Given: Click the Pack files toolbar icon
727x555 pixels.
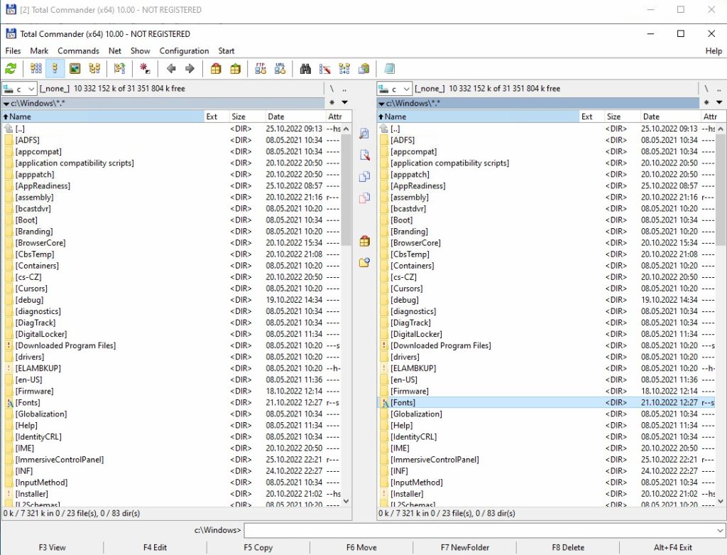Looking at the screenshot, I should tap(216, 69).
